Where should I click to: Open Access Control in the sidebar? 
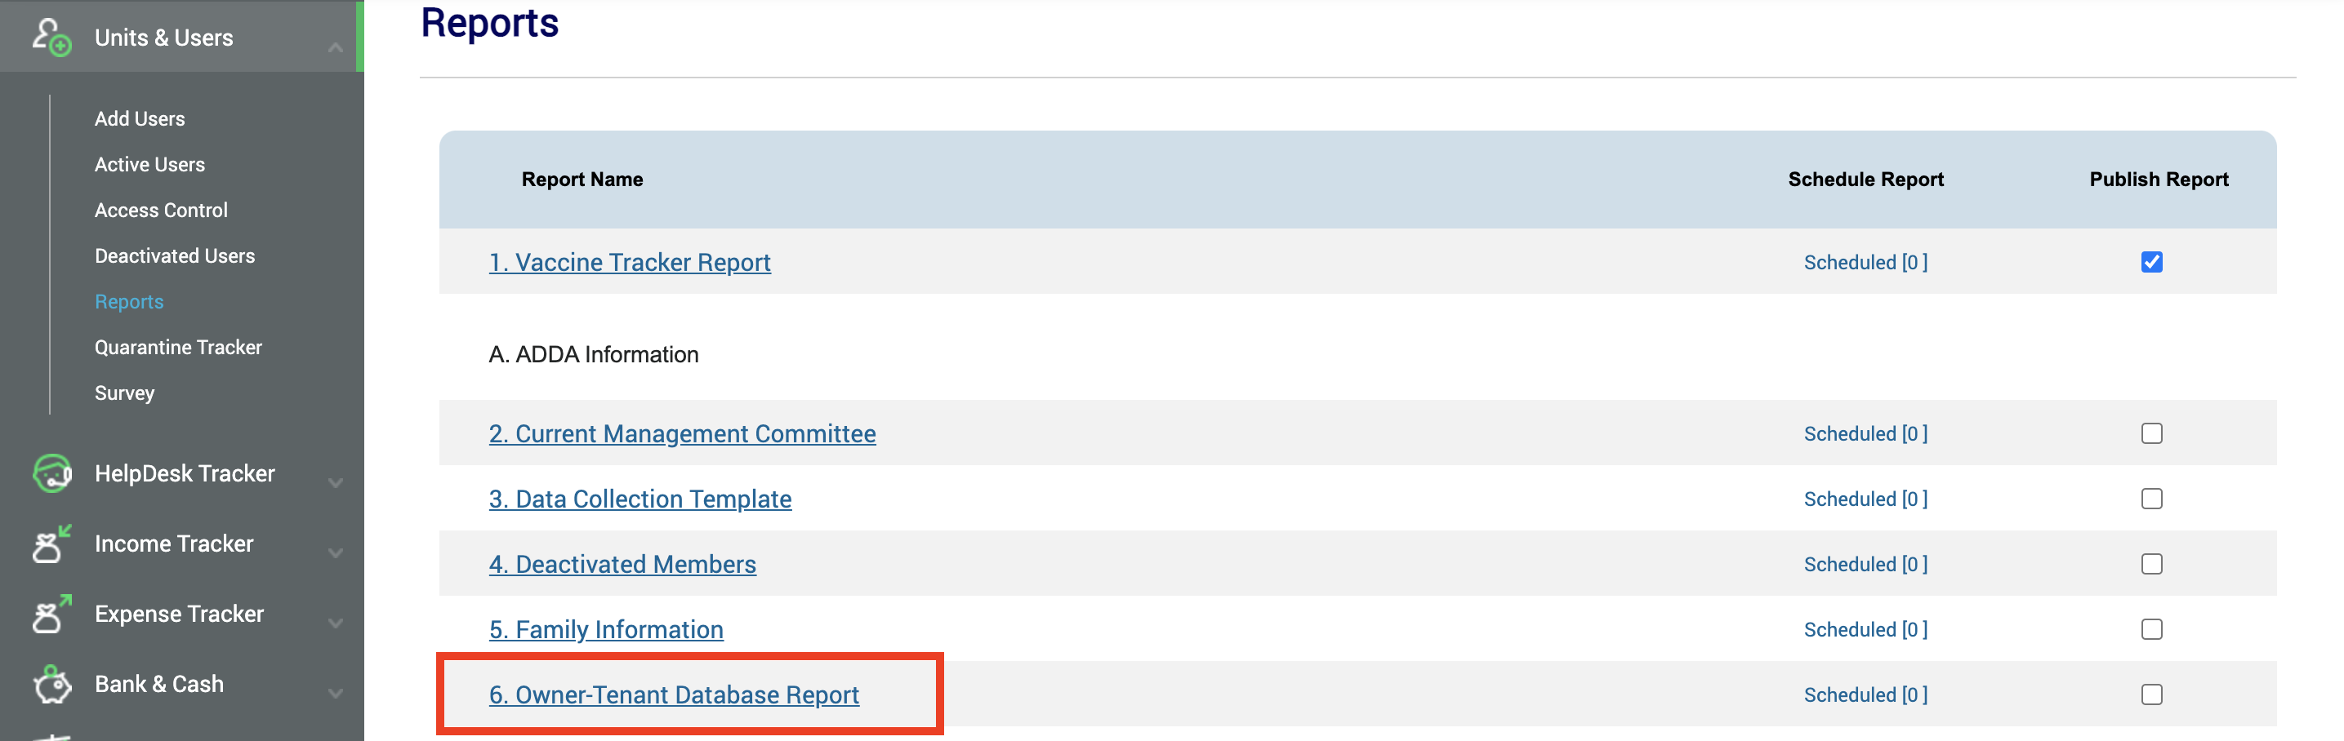(x=161, y=210)
